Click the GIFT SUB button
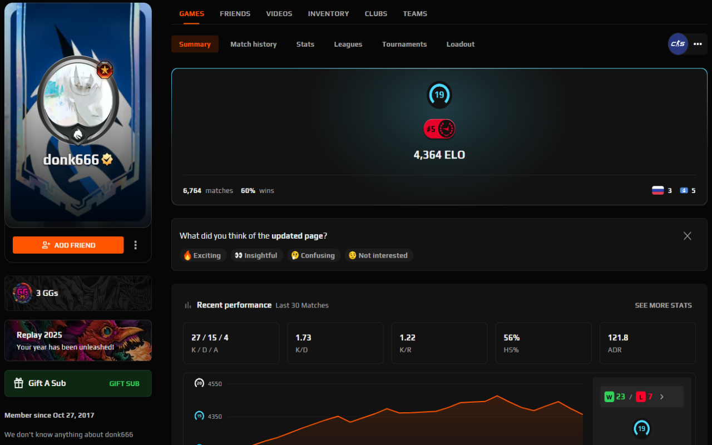712x445 pixels. tap(125, 383)
